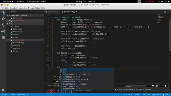
Task: Open the Tasks menu
Action: [37, 8]
